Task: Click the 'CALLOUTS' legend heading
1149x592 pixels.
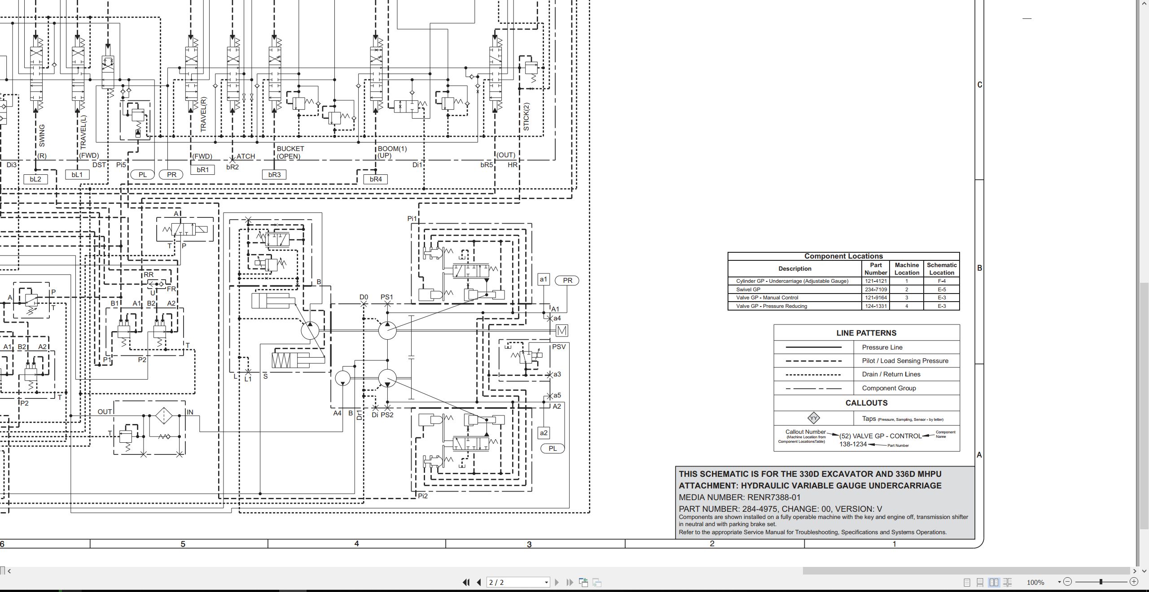Action: coord(866,403)
